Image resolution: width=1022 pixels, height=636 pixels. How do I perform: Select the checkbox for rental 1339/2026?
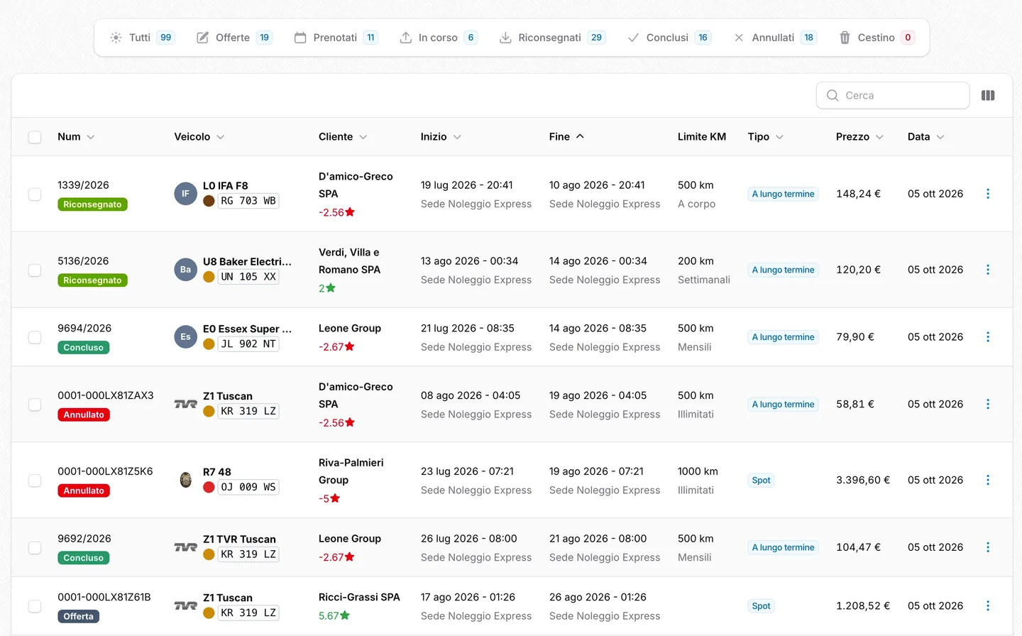coord(35,194)
